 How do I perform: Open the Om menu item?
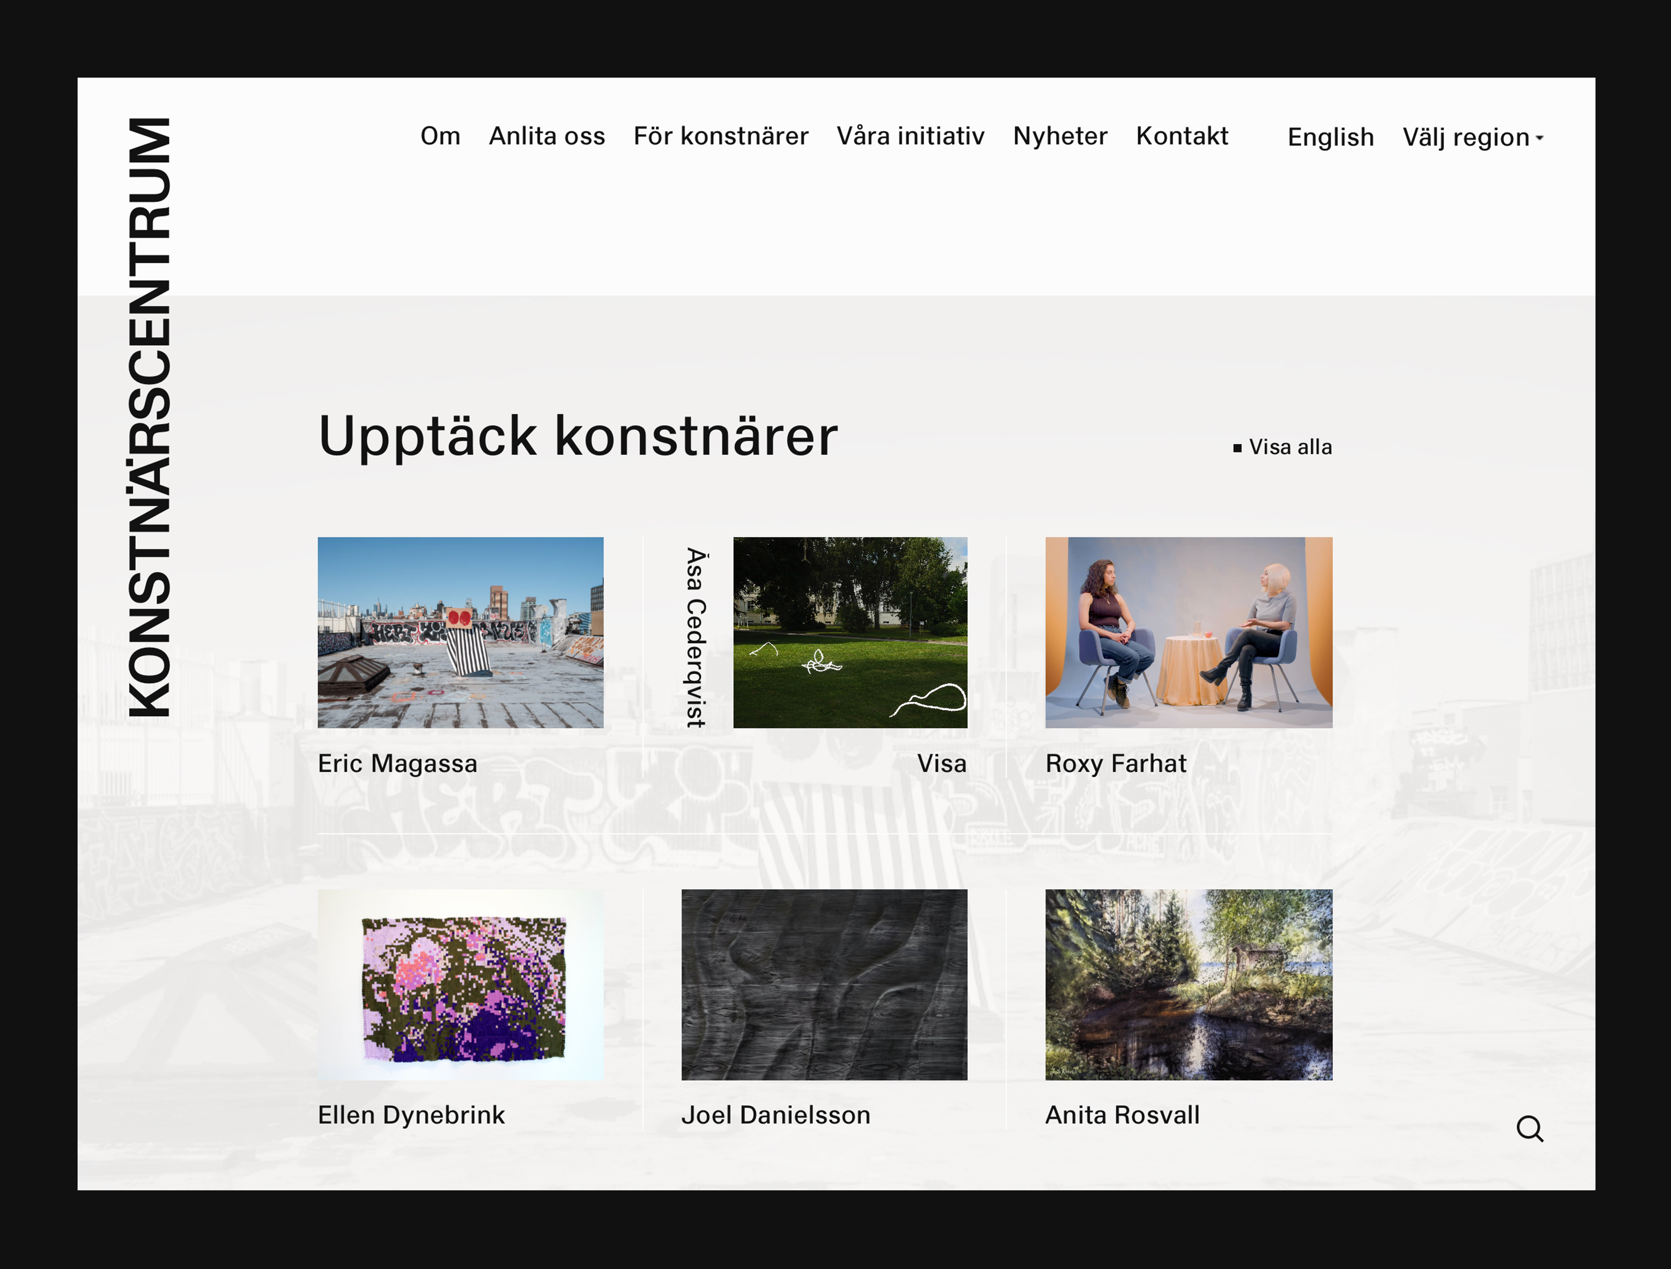[x=440, y=136]
